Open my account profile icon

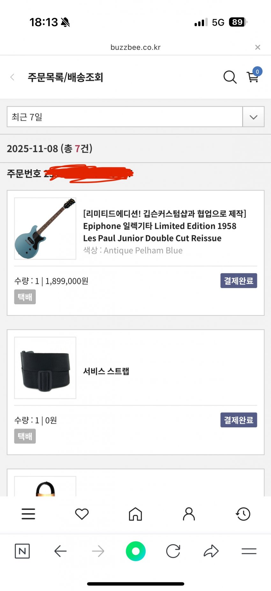pos(189,514)
